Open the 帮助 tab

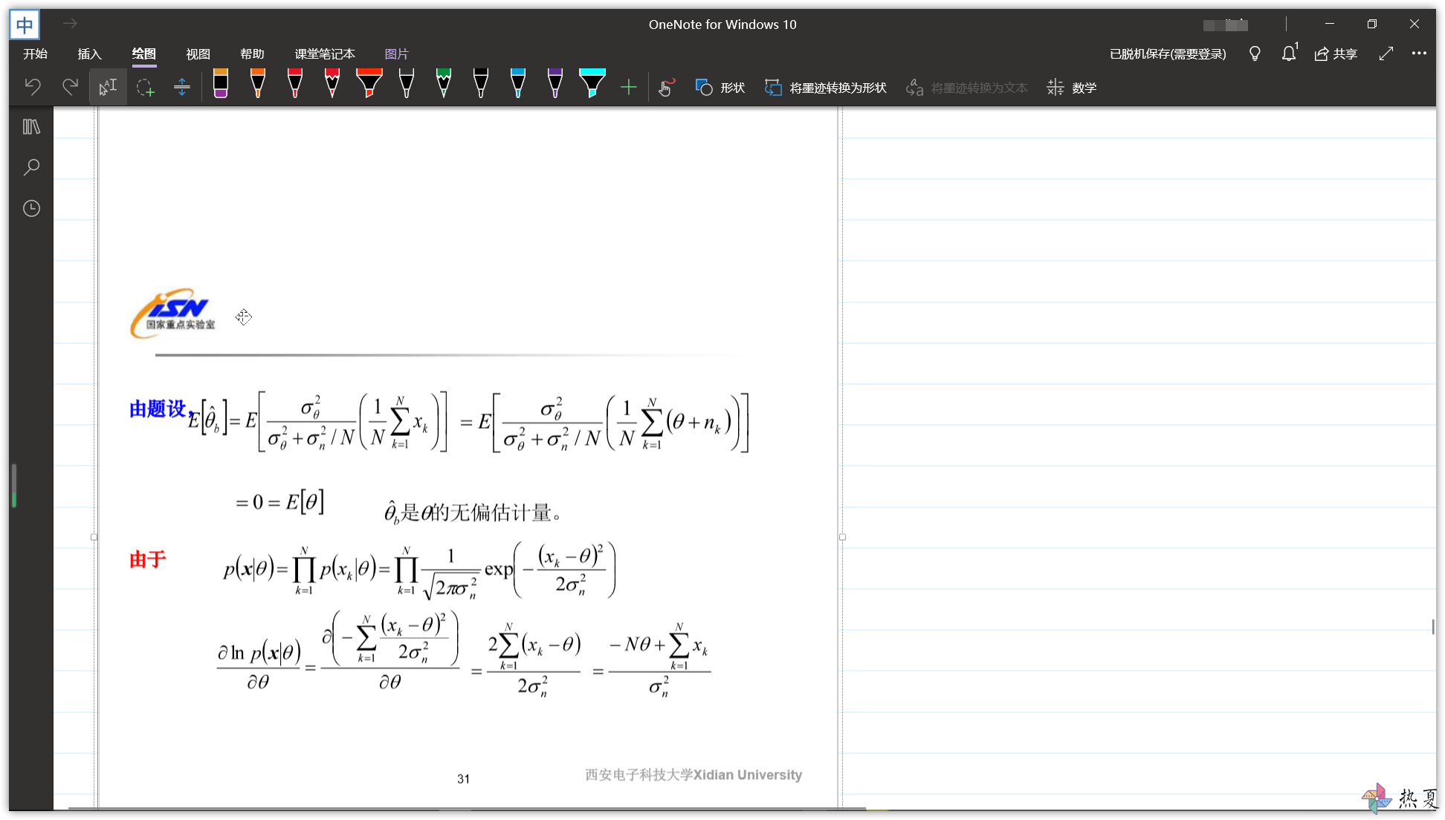pyautogui.click(x=252, y=53)
